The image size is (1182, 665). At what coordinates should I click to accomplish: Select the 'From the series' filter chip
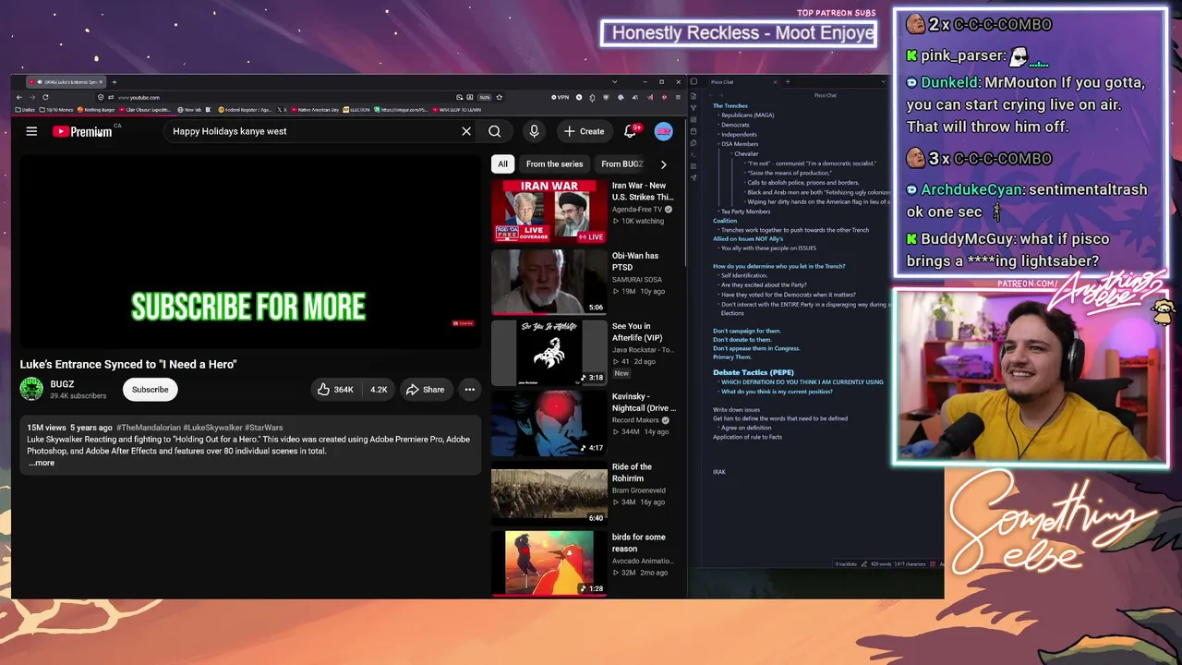(x=554, y=164)
